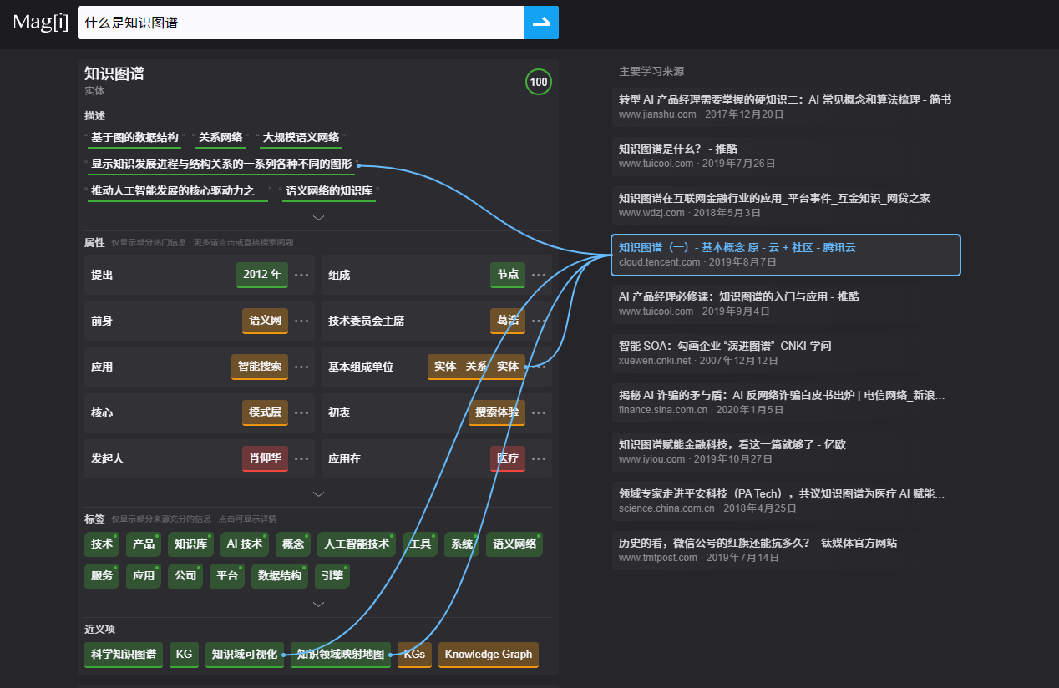Click the 搜索体验 attribute value
This screenshot has width=1059, height=688.
(x=497, y=412)
